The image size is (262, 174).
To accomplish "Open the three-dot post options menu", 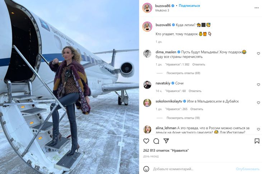I will point(257,8).
